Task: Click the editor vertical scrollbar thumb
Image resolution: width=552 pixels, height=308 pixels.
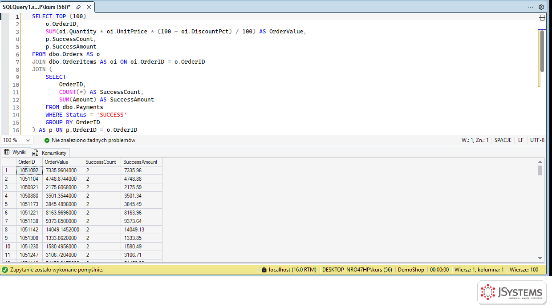Action: click(542, 51)
